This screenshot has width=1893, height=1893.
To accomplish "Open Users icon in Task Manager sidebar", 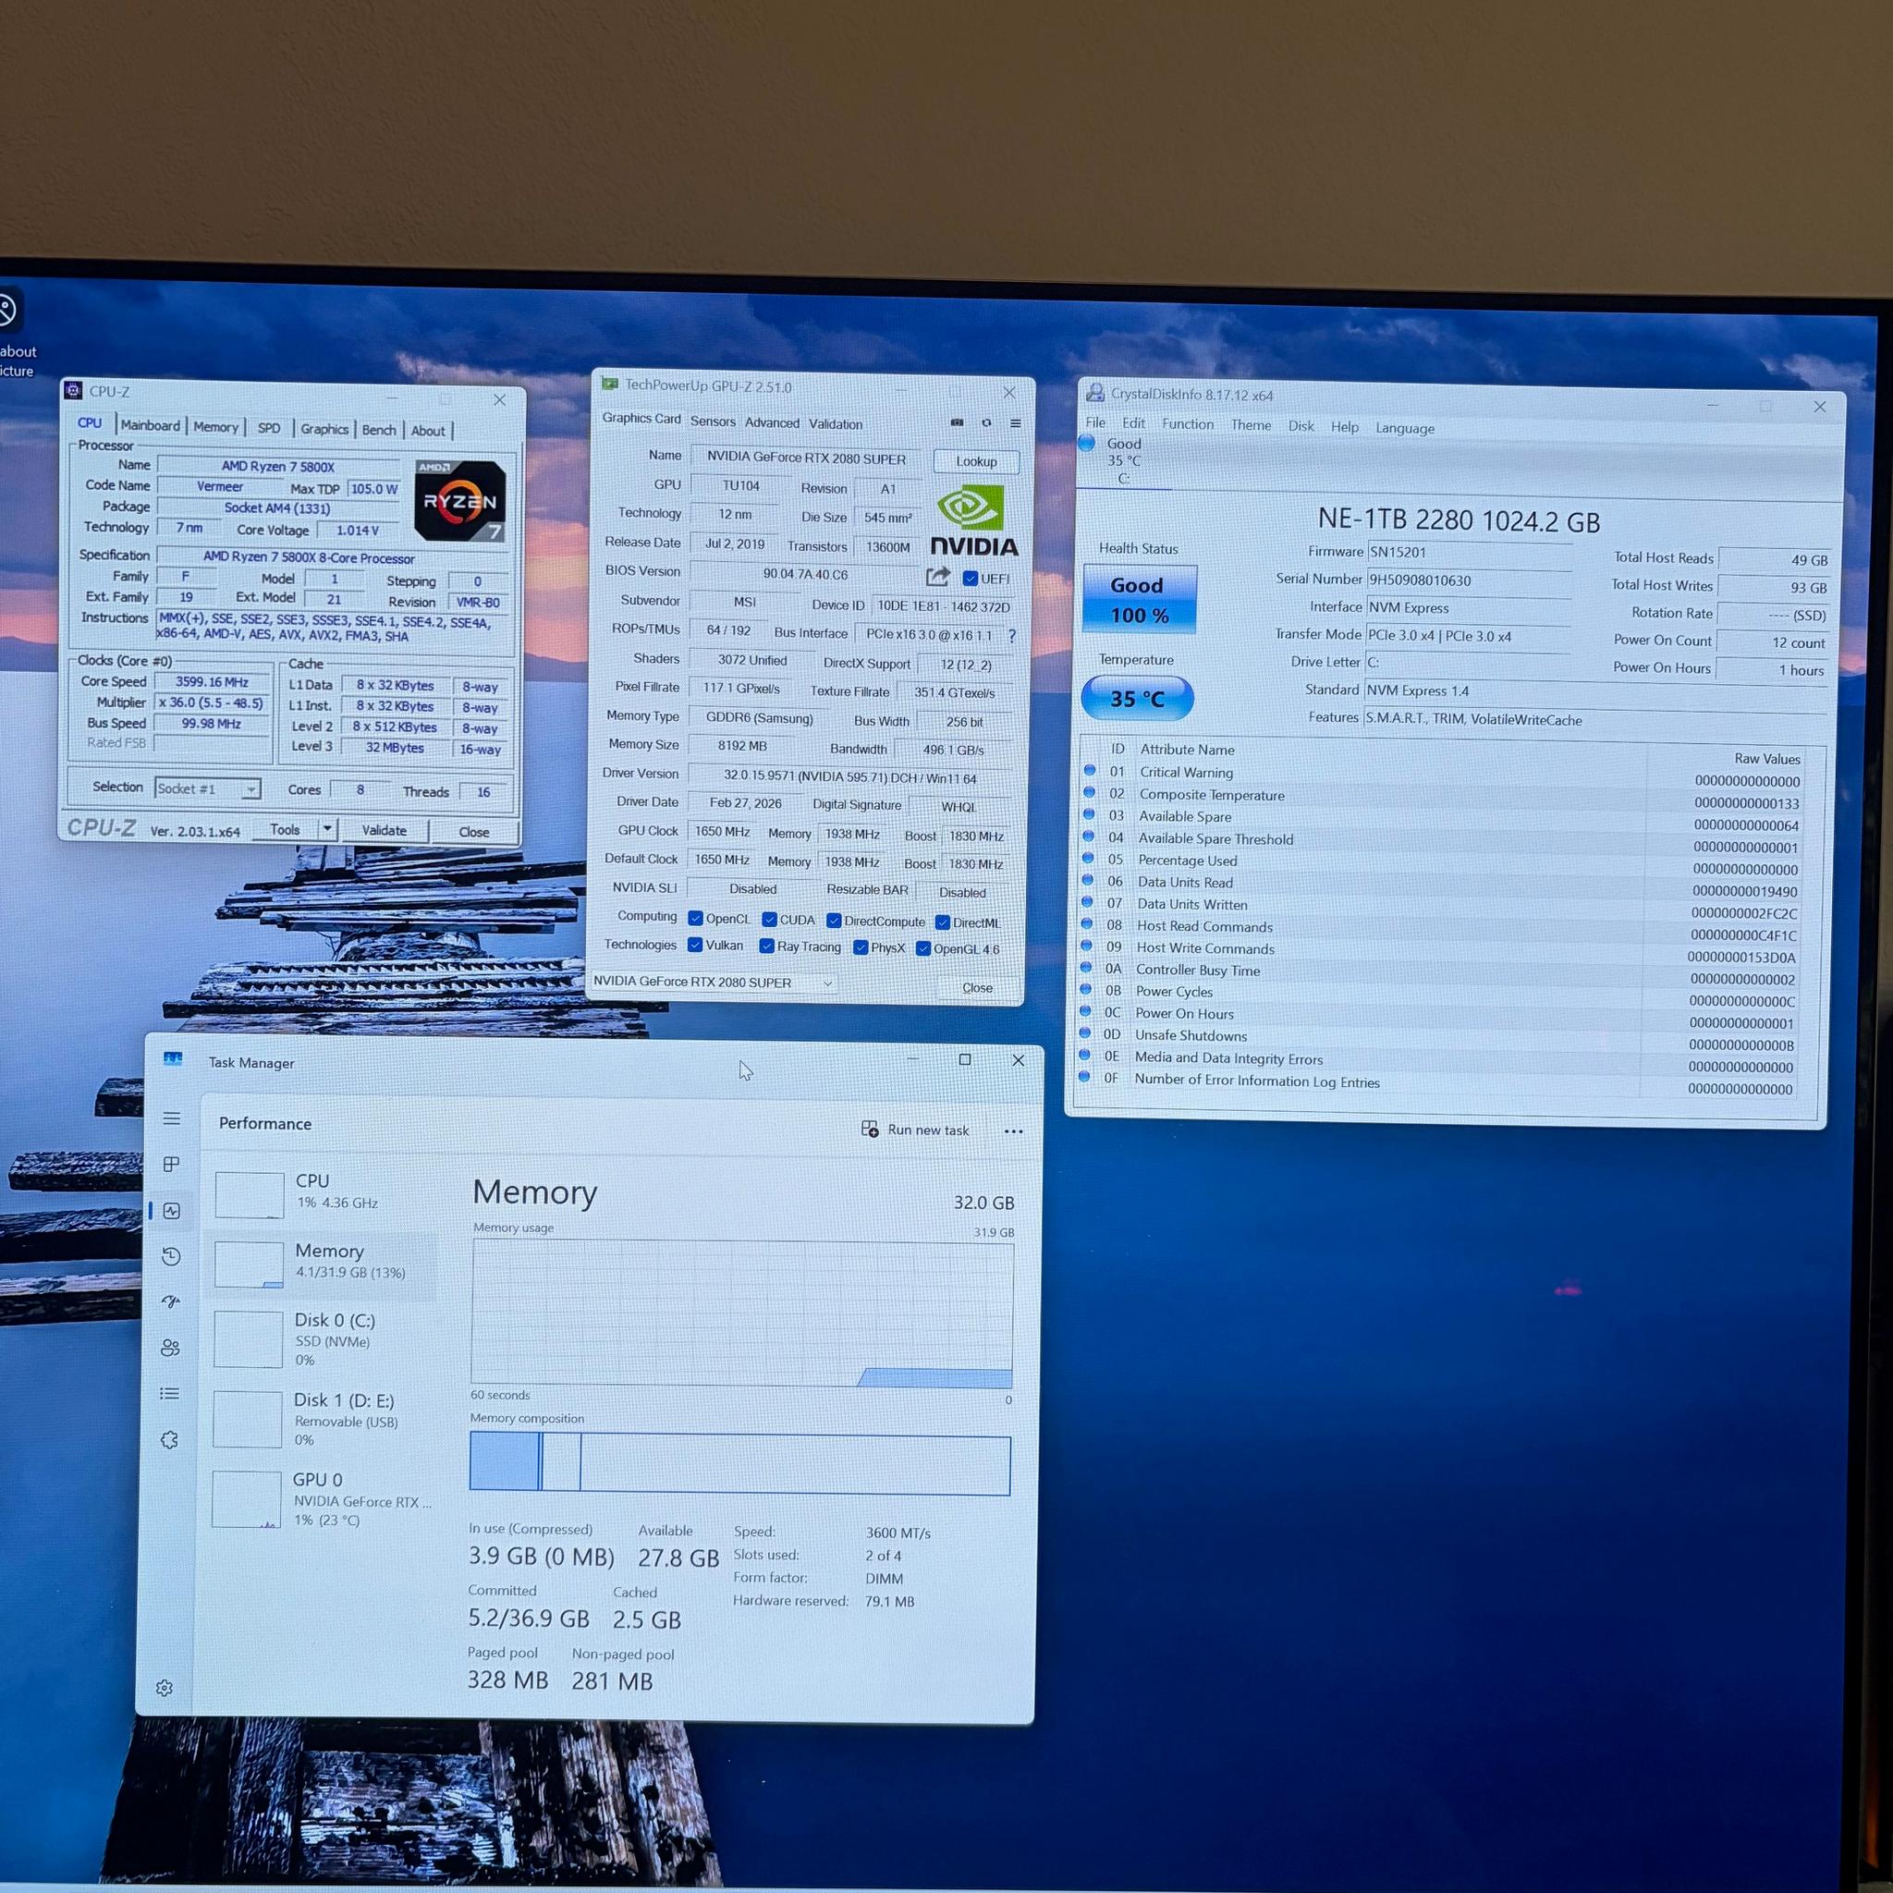I will pyautogui.click(x=170, y=1348).
